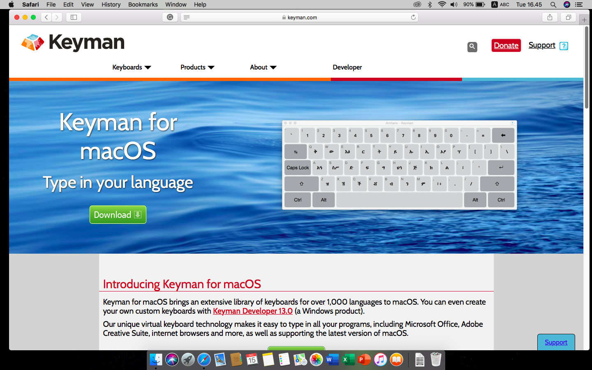Open Launchpad rocket in the Dock
Screen dimensions: 592x370
pyautogui.click(x=188, y=360)
